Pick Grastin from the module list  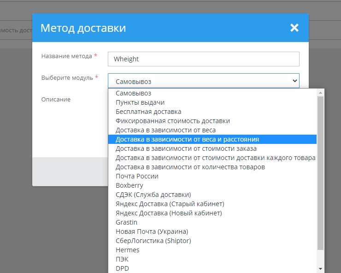tap(127, 222)
